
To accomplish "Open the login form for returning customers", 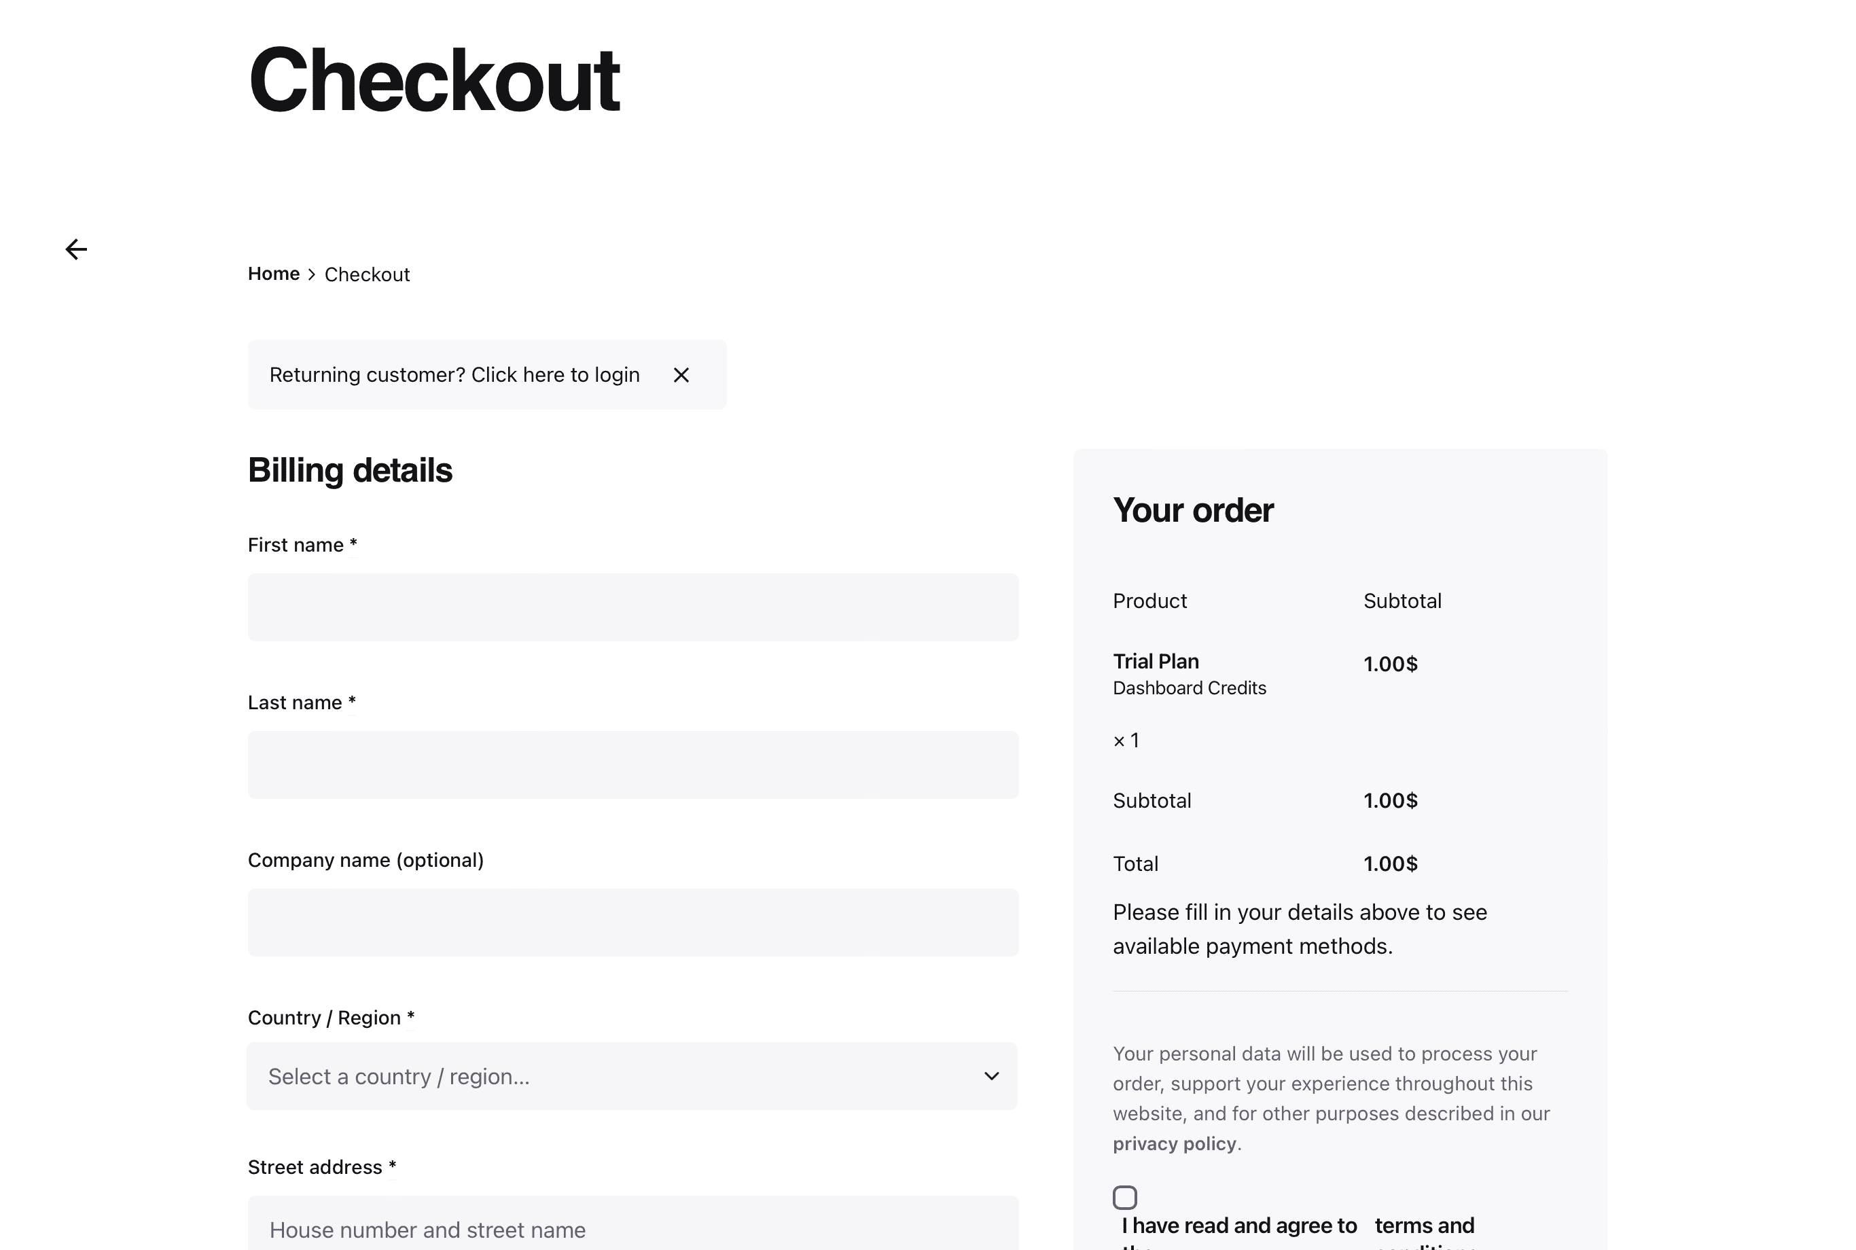I will point(454,375).
